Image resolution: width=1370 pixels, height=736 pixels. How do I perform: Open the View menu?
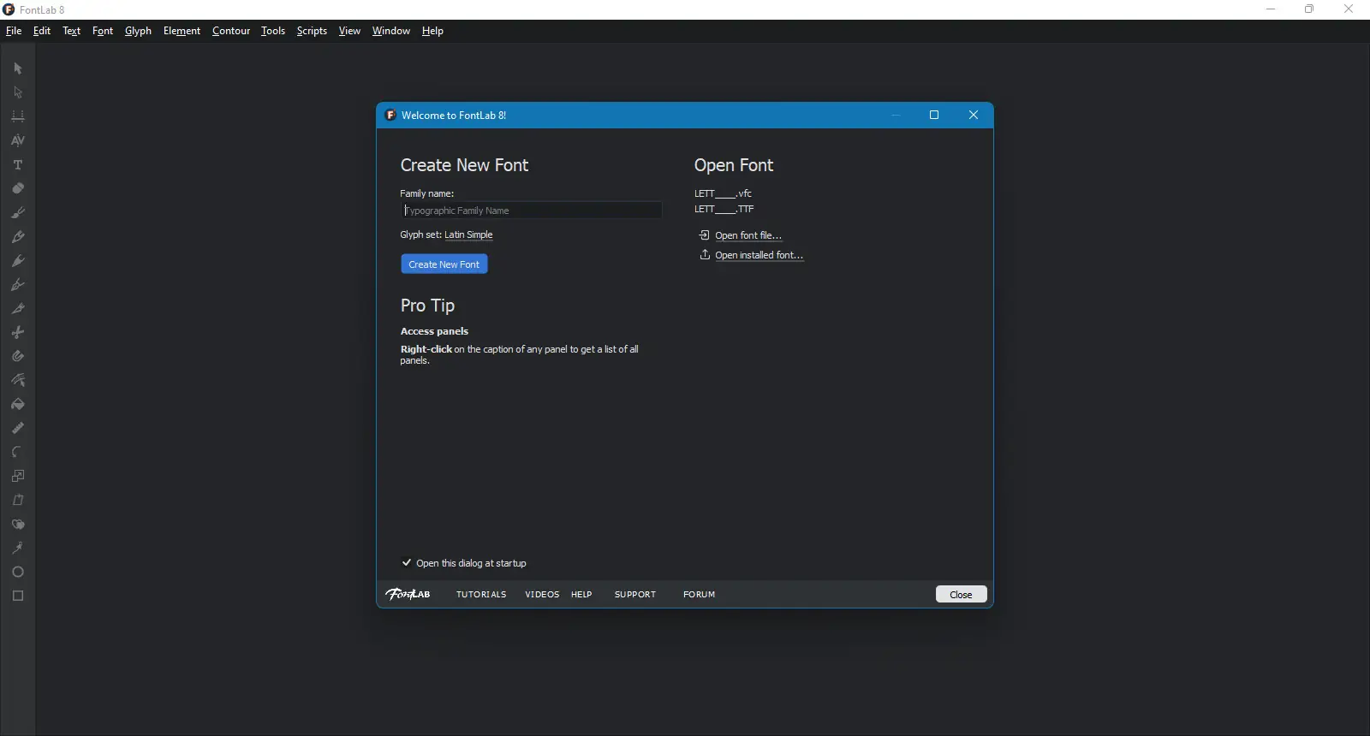pos(349,31)
